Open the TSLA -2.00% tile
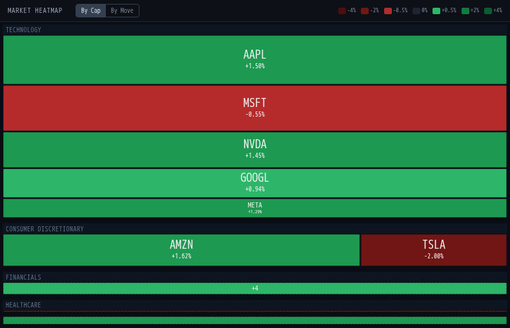This screenshot has height=328, width=510. click(434, 250)
